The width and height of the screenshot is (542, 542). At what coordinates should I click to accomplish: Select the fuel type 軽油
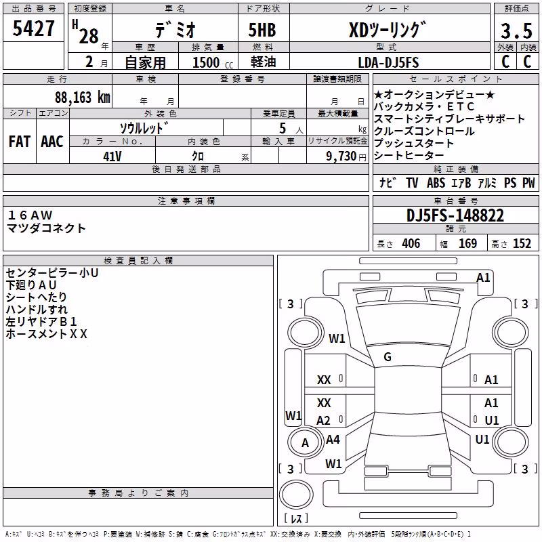[264, 62]
